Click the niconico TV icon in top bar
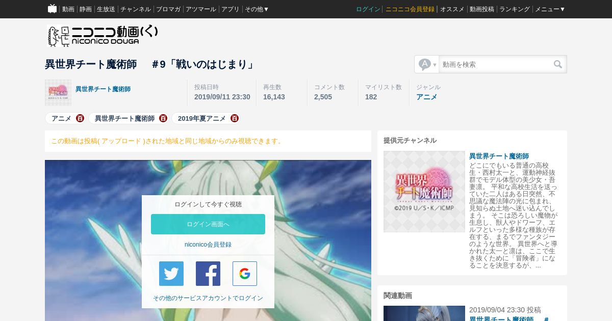612x321 pixels. point(53,9)
